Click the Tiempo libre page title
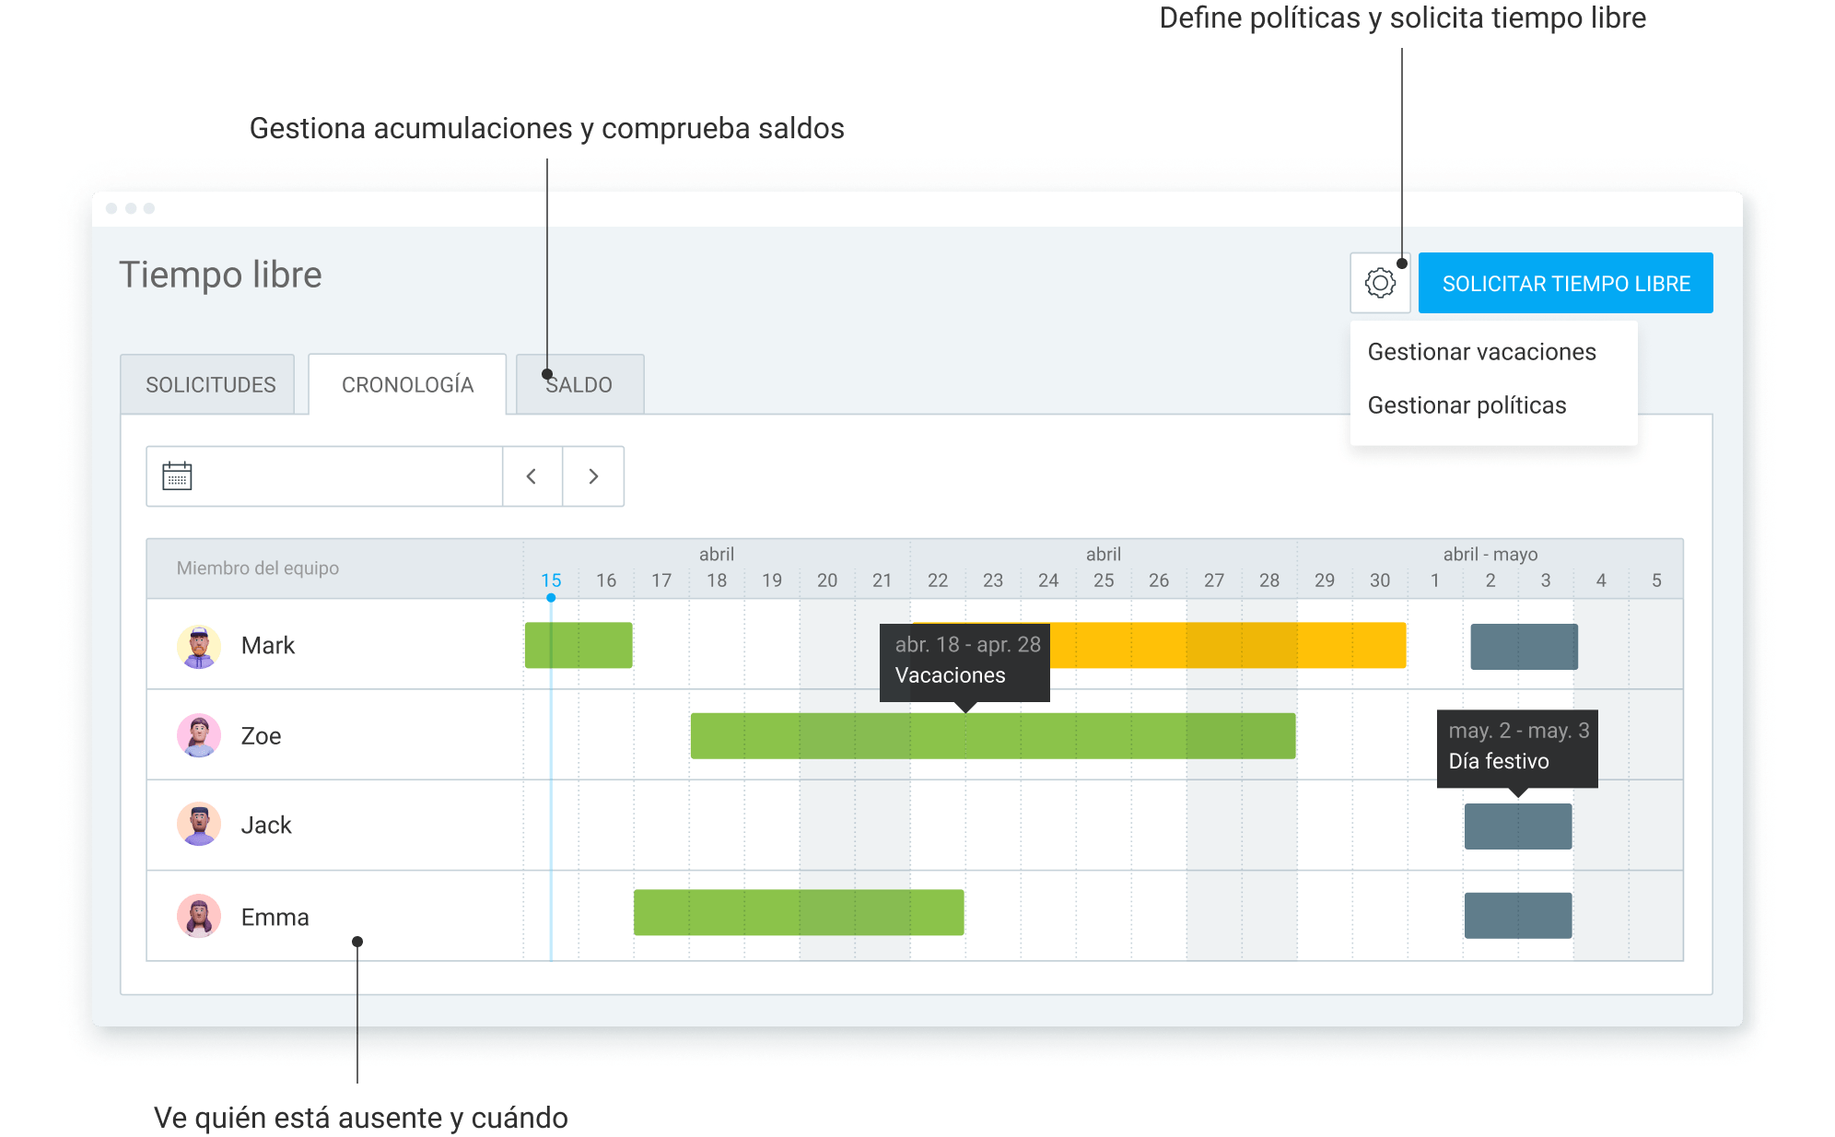The image size is (1835, 1137). 221,275
